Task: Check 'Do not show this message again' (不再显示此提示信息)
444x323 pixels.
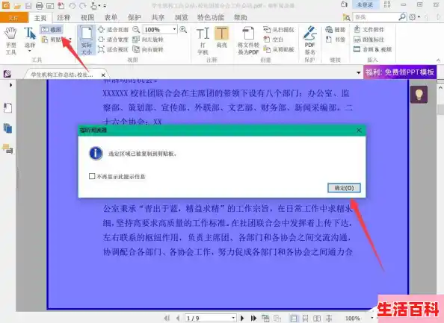Action: (x=92, y=176)
